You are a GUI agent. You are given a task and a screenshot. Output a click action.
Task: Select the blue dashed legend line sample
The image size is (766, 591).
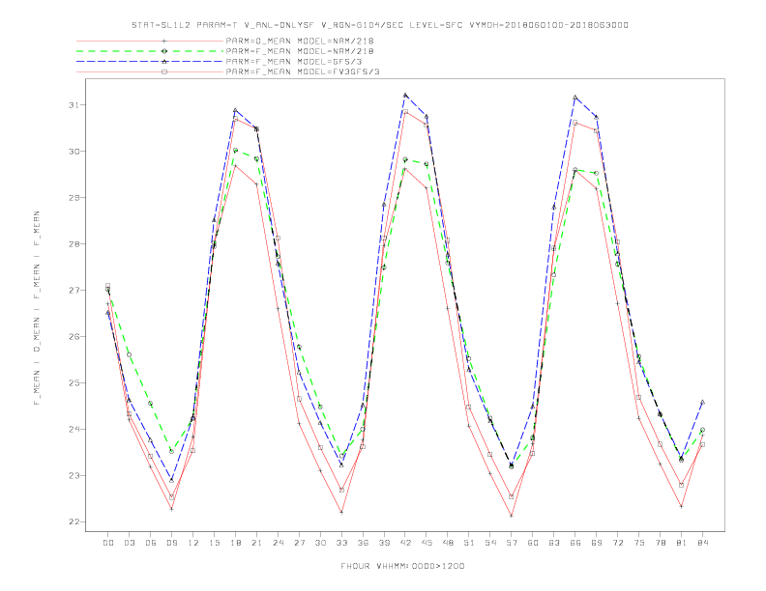pos(150,62)
